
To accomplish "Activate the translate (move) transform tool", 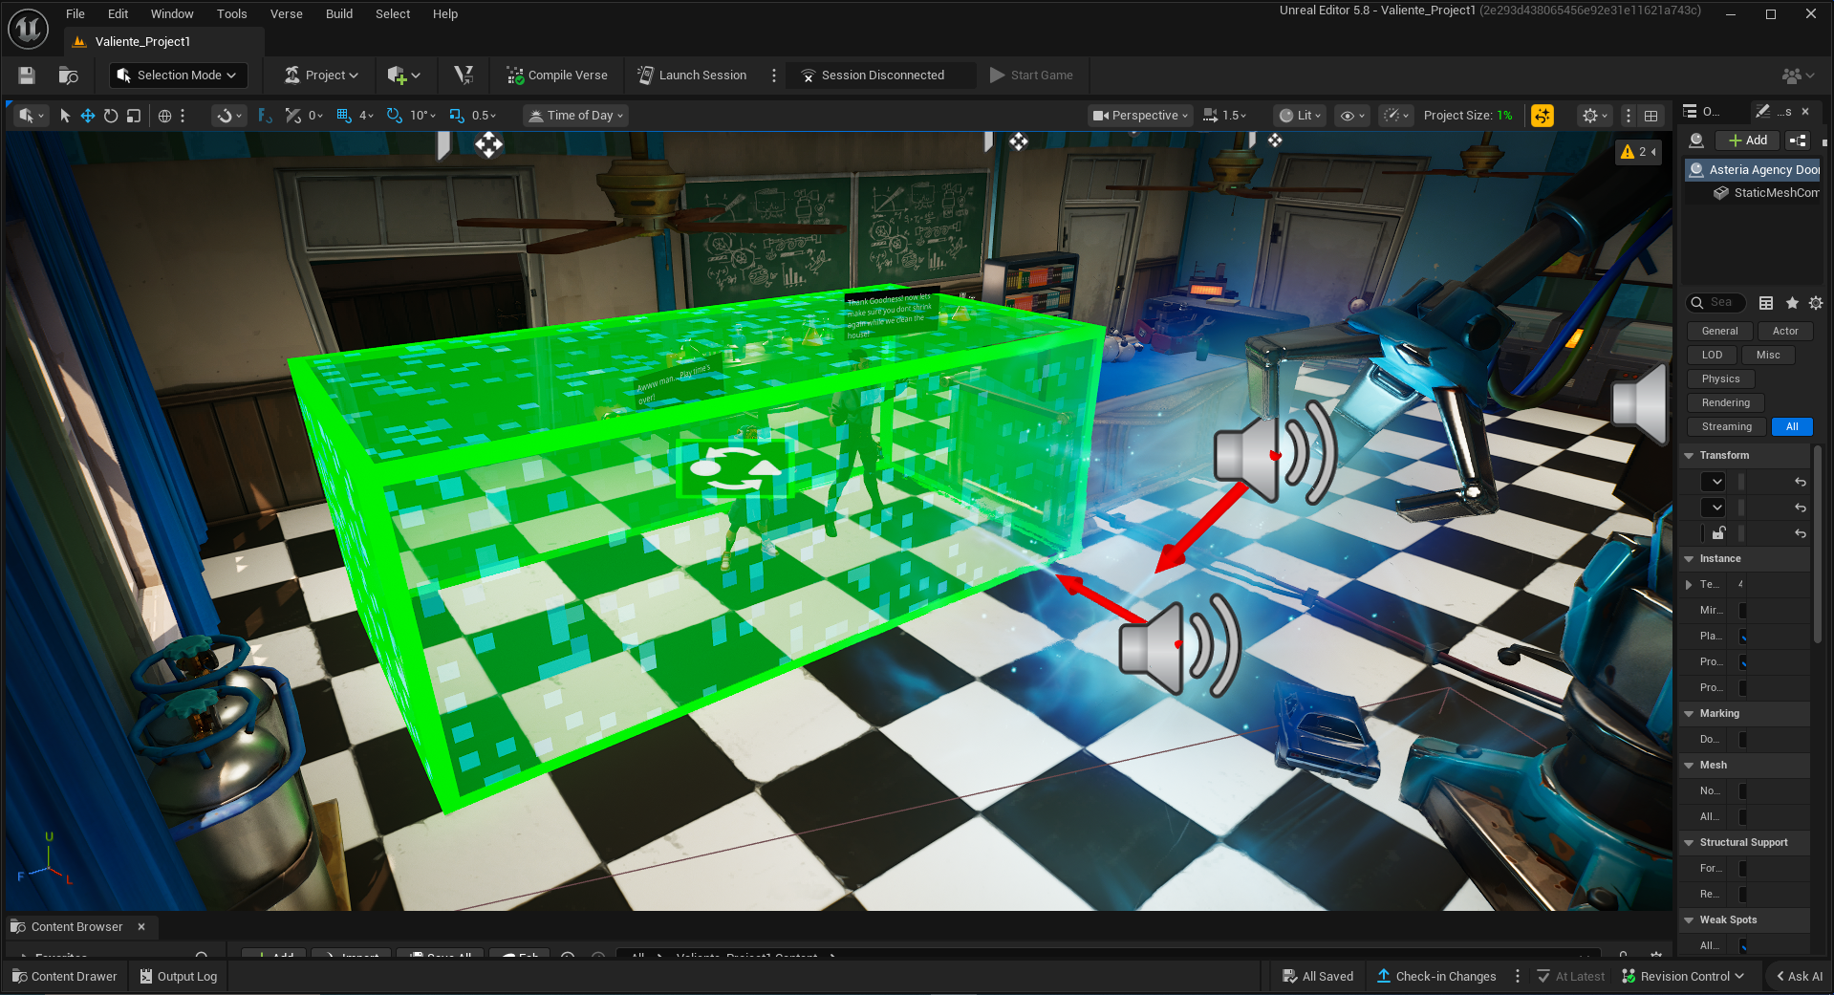I will coord(87,116).
